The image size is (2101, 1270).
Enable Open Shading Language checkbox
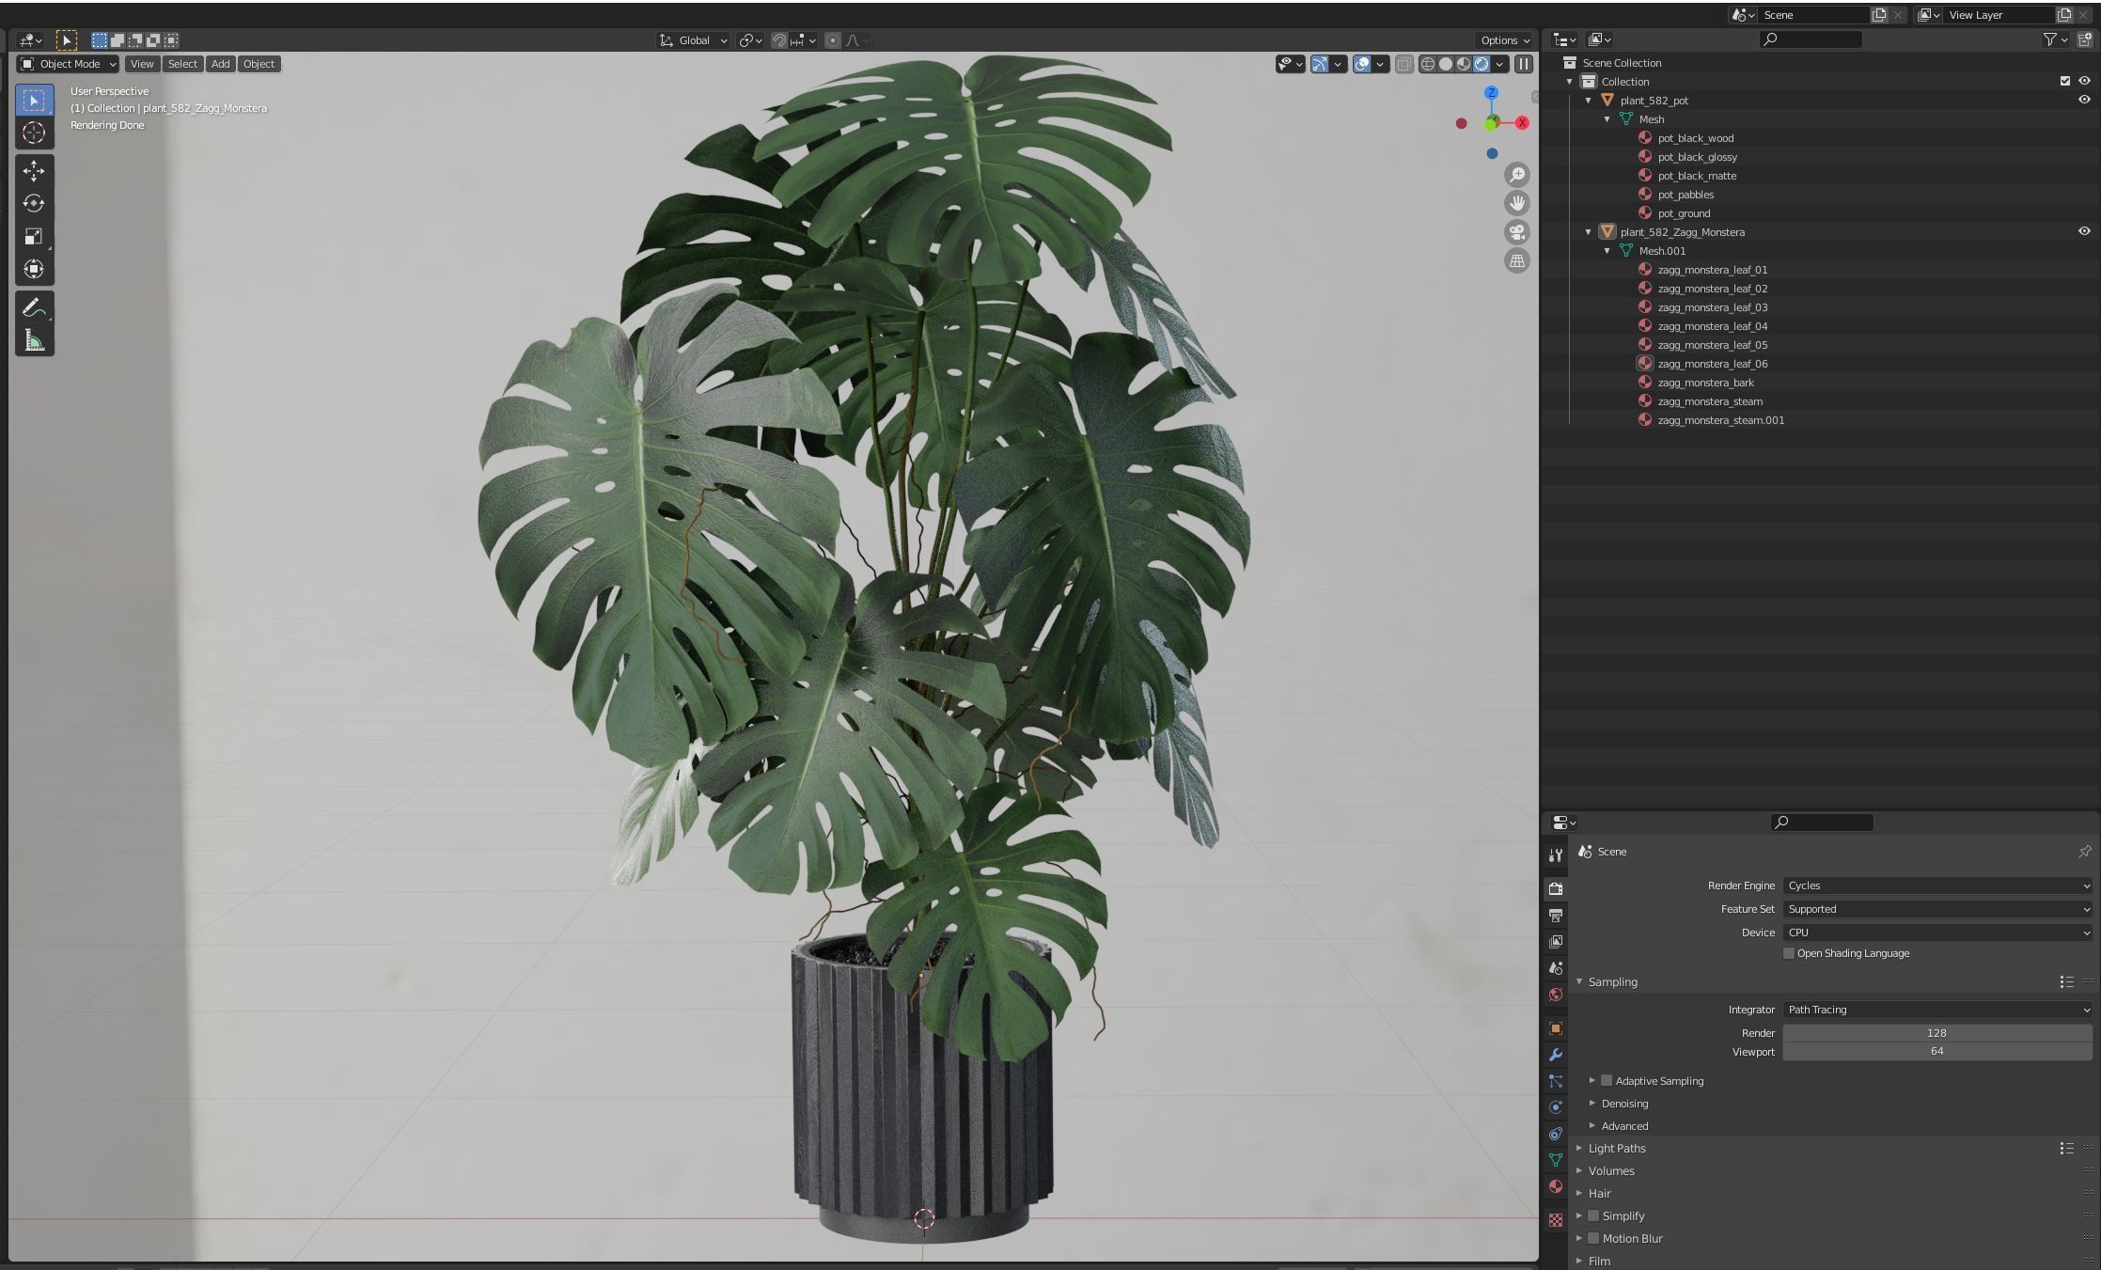tap(1789, 953)
